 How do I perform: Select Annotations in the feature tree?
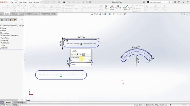5,33
